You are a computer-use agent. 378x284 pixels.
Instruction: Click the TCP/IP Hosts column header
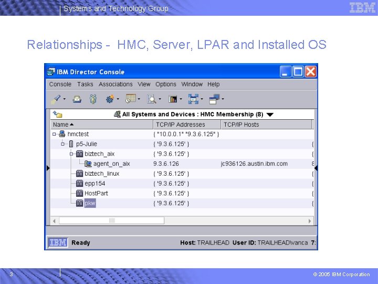tap(266, 125)
